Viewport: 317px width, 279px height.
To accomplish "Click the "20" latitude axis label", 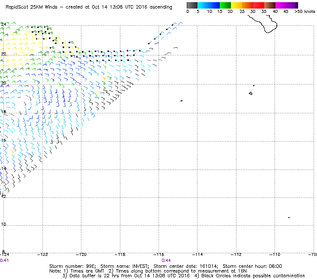I will tap(3, 83).
